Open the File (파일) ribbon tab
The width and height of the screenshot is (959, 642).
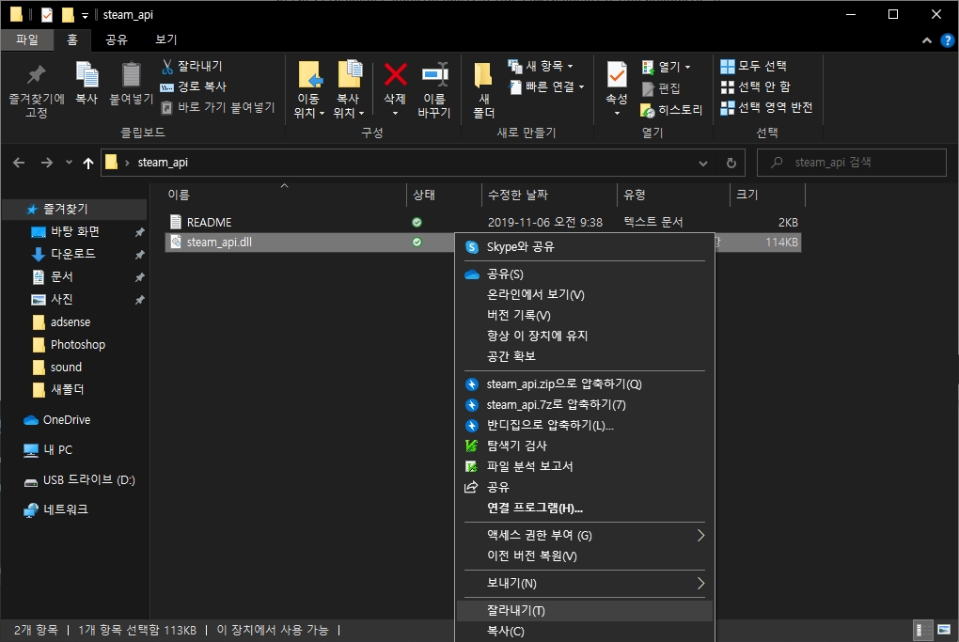click(27, 39)
